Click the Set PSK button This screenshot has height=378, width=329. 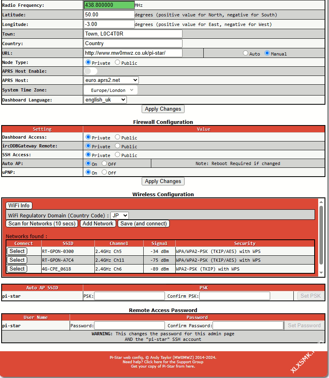tap(311, 296)
